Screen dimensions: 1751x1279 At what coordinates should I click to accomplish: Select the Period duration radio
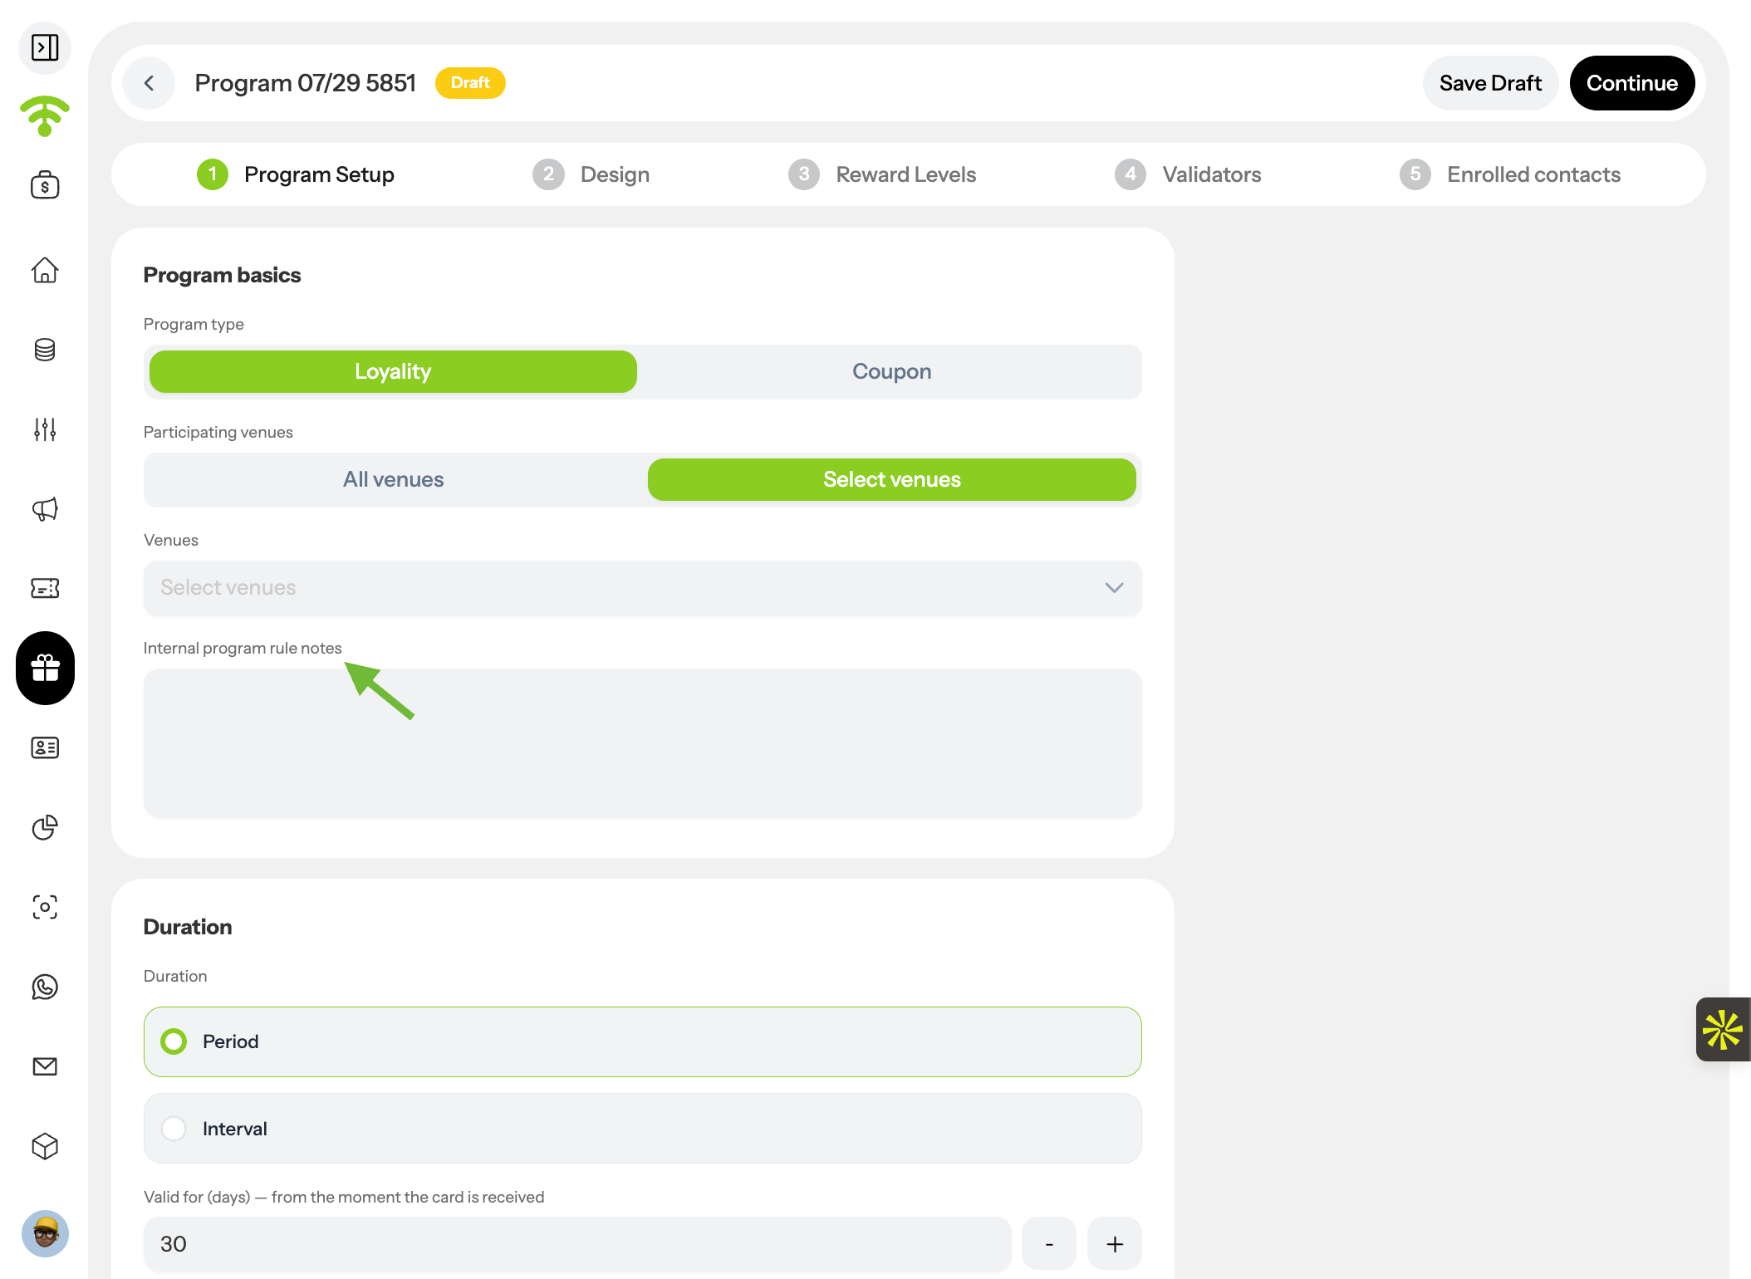click(643, 1041)
